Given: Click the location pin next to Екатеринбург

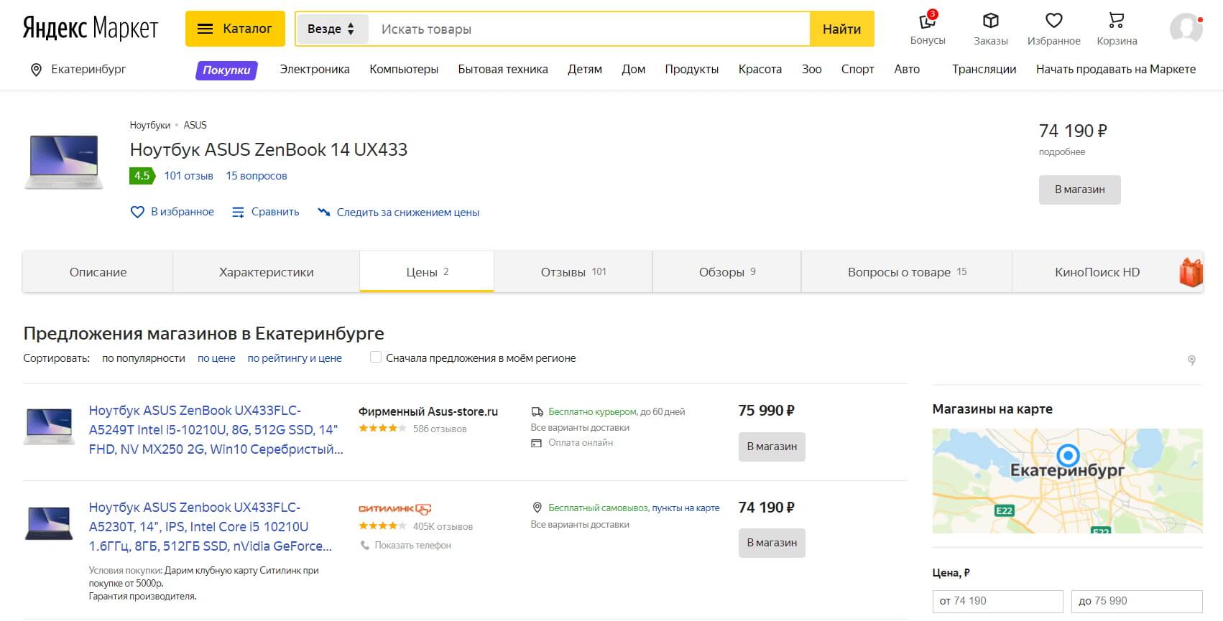Looking at the screenshot, I should [x=36, y=70].
